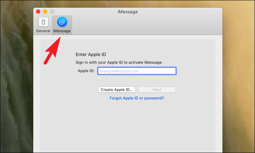Click the 'Enter Apple ID' heading text
Screen dimensions: 255x153
(91, 55)
